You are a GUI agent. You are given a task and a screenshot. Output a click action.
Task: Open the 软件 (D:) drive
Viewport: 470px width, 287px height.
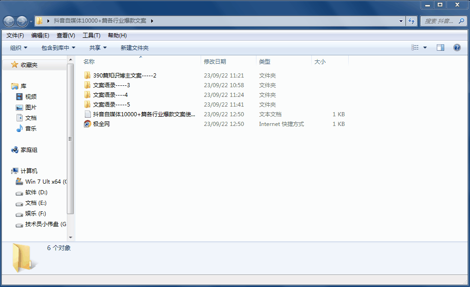tap(36, 192)
